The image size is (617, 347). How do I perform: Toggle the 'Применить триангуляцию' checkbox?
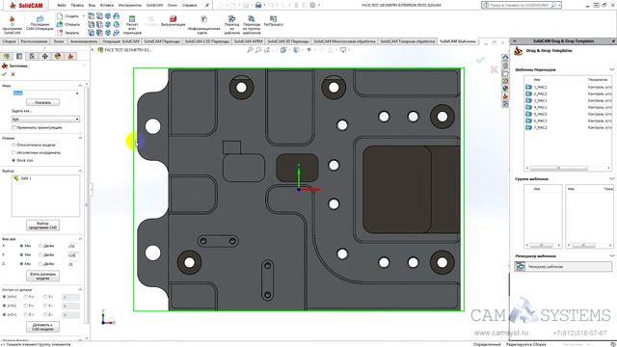pos(13,127)
